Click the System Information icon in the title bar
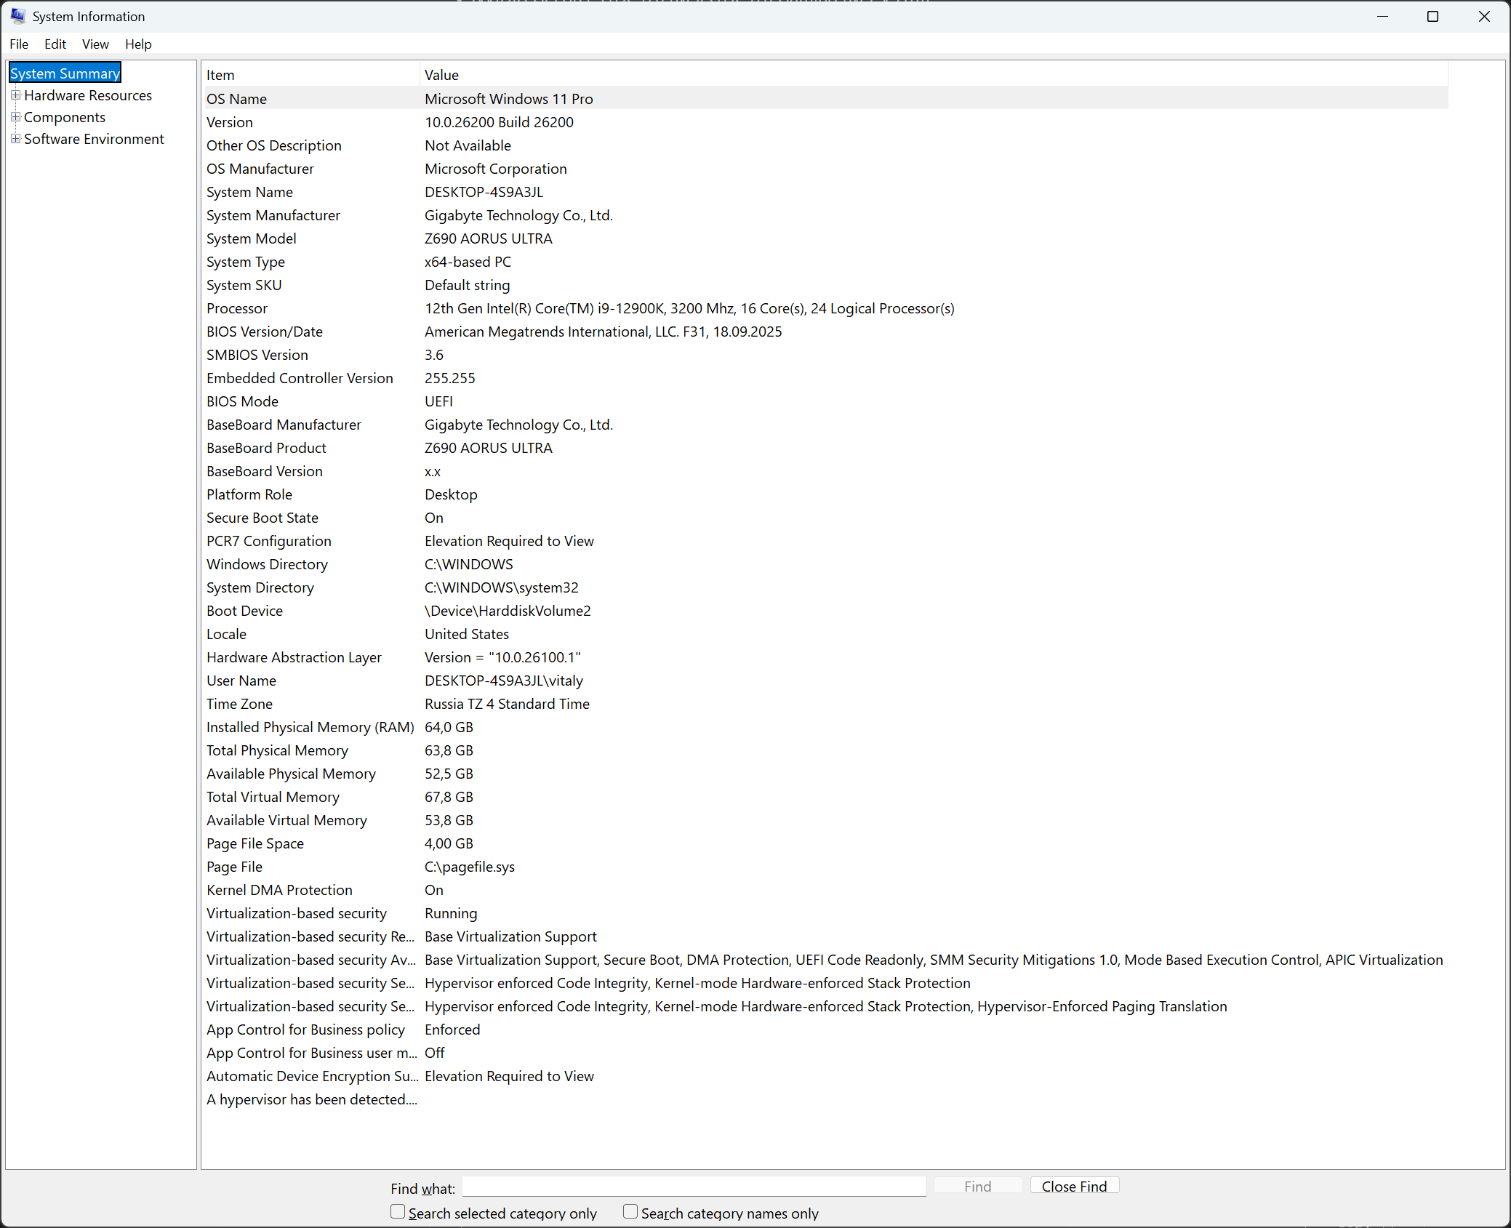This screenshot has height=1228, width=1511. point(17,15)
